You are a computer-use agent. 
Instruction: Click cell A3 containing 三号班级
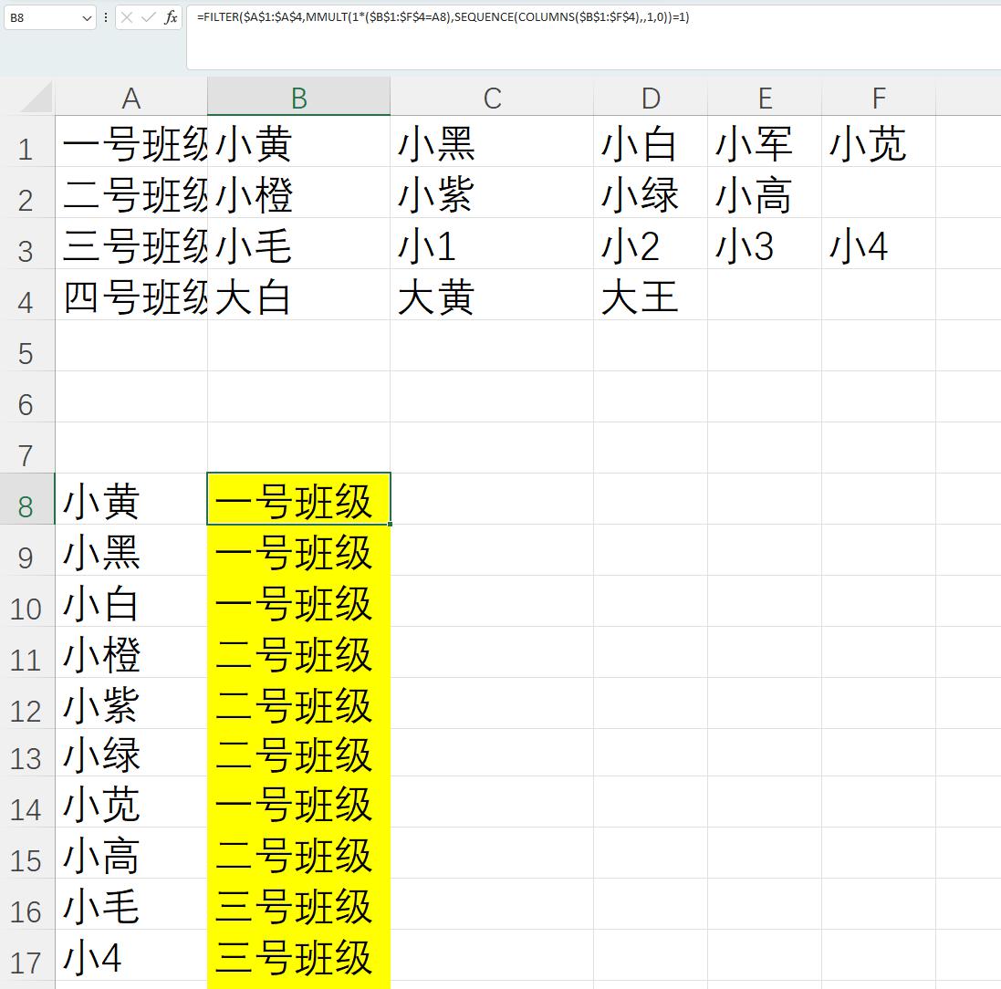click(x=131, y=244)
